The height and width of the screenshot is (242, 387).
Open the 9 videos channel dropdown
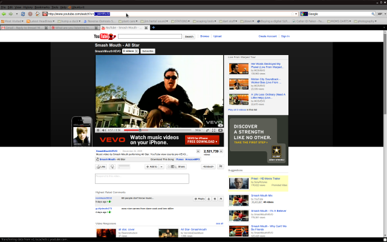coord(131,51)
